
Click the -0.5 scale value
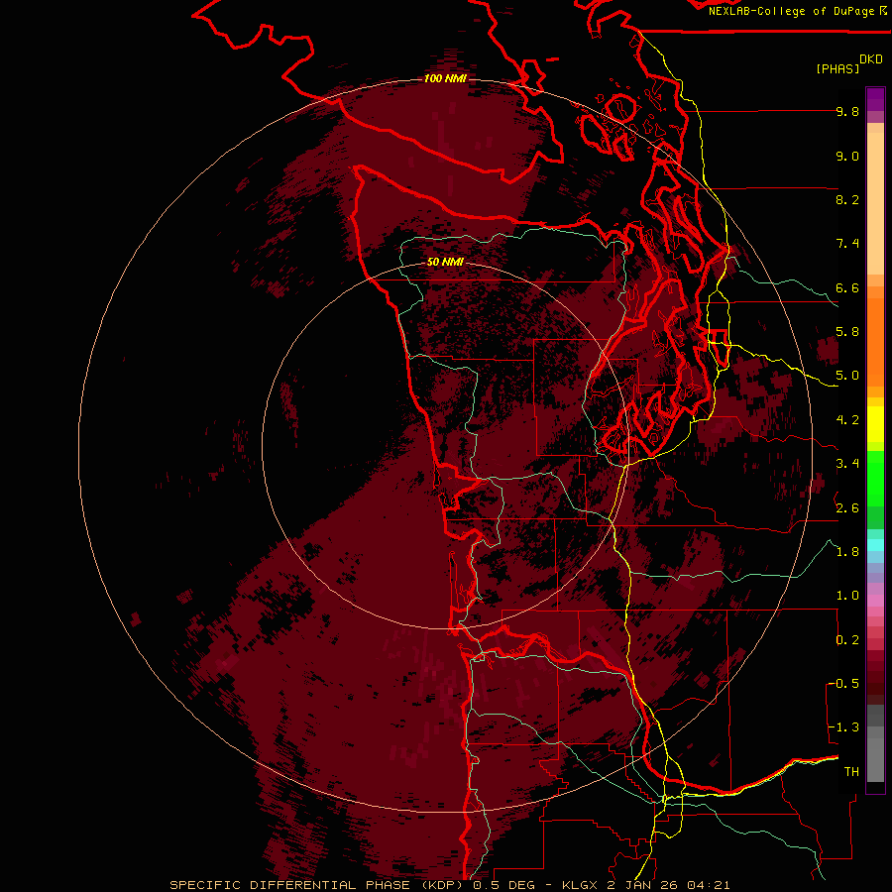[x=843, y=684]
